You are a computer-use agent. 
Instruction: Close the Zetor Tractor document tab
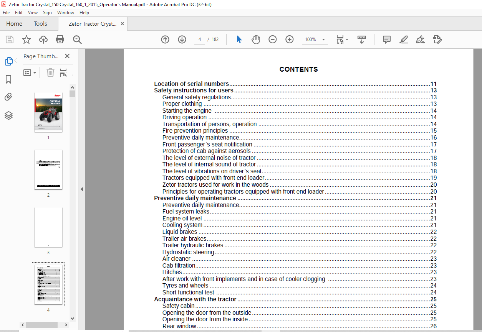(x=123, y=23)
